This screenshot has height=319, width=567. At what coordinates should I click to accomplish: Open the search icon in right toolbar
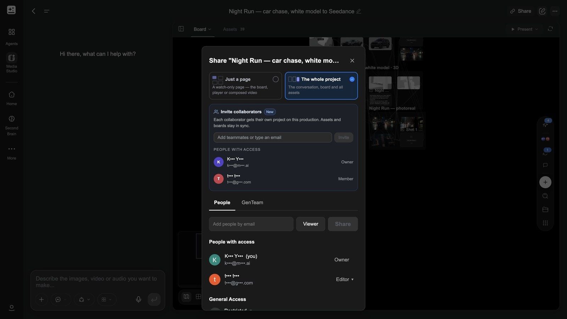(545, 196)
